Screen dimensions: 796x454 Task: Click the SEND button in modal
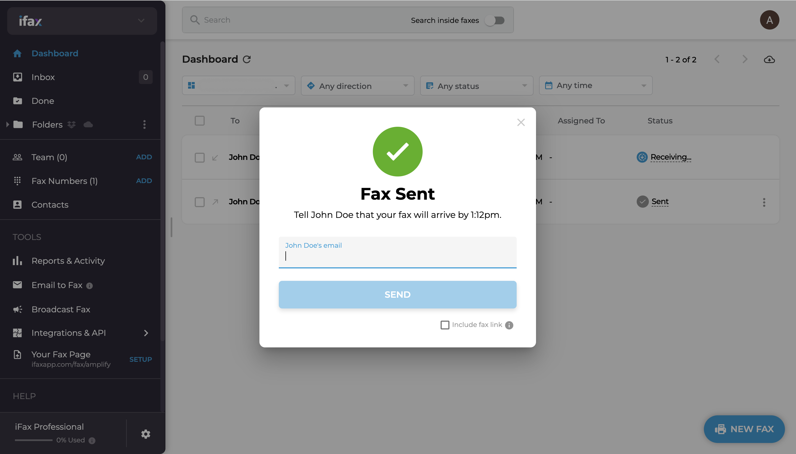[397, 294]
